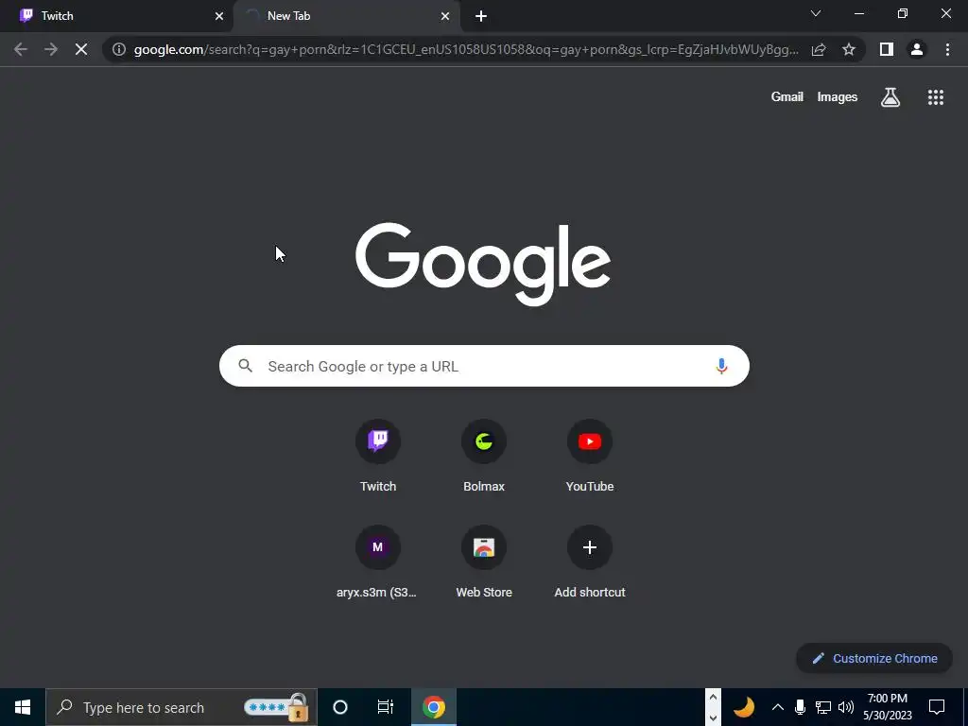Click taskbar toolbar down arrow

713,717
